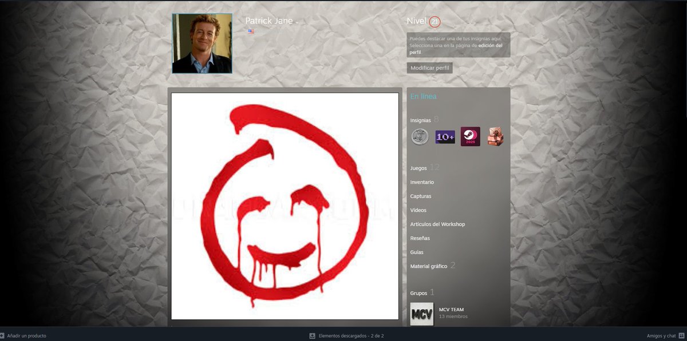Expand the arrow next to Patrick Jane
This screenshot has height=341, width=687.
coord(297,23)
